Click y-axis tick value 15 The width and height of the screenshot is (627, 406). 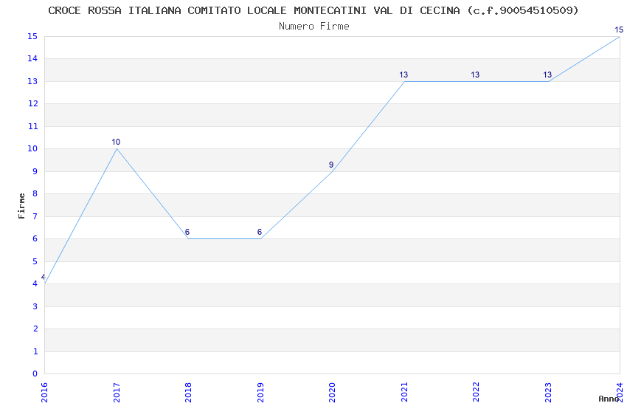click(32, 36)
